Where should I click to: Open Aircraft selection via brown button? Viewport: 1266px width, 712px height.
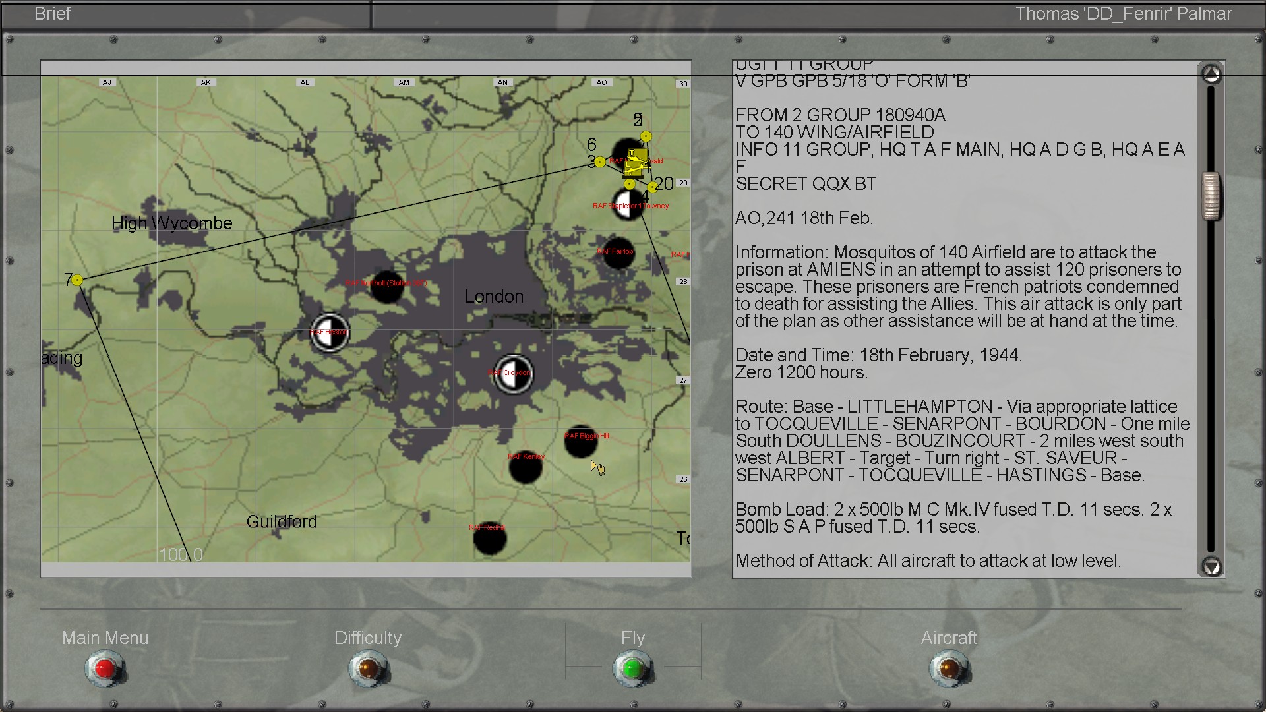949,669
